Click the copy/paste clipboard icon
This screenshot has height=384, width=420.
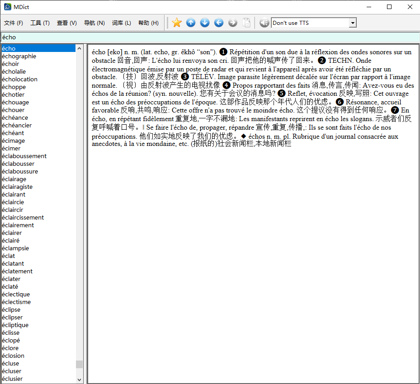(246, 23)
